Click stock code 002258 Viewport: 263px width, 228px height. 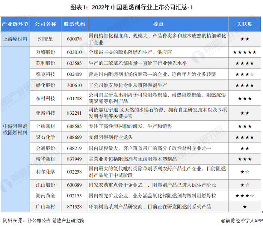coord(74,172)
